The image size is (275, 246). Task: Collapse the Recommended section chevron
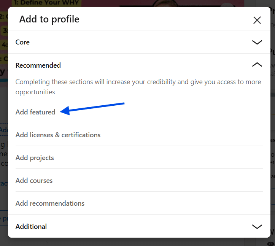pyautogui.click(x=257, y=65)
